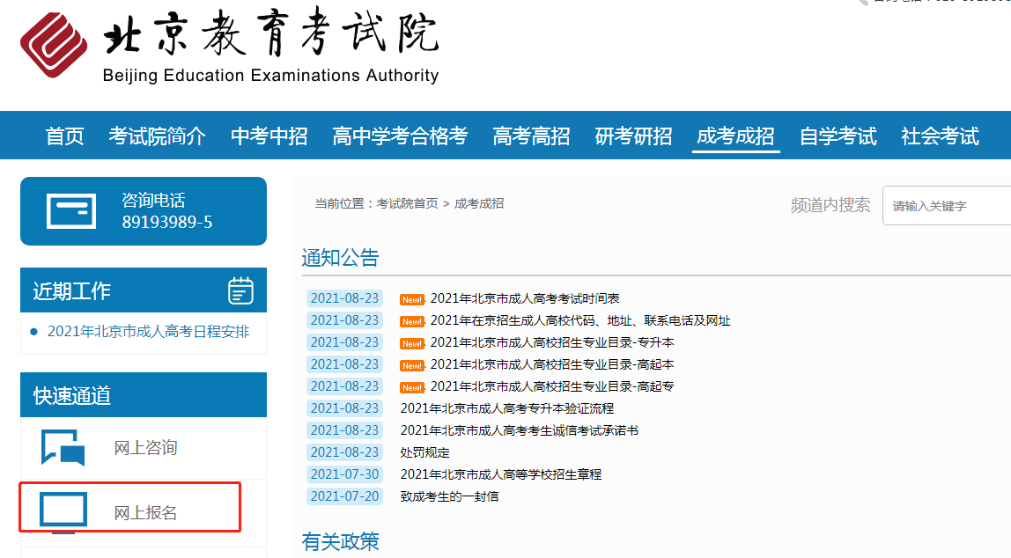Viewport: 1011px width, 558px height.
Task: Open the 处罚规定 notice link
Action: pyautogui.click(x=424, y=452)
